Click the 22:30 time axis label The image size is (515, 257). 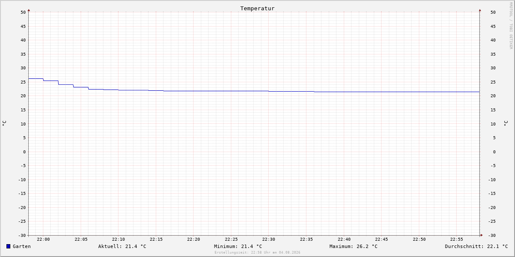[269, 239]
